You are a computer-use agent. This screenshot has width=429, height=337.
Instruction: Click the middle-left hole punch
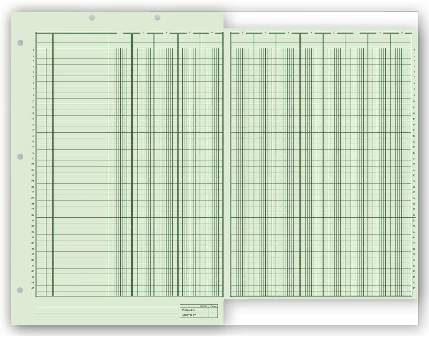21,157
